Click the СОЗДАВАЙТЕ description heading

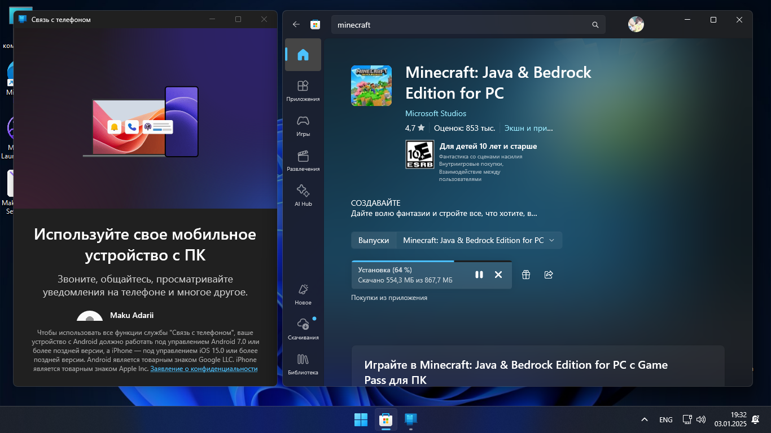pyautogui.click(x=375, y=203)
